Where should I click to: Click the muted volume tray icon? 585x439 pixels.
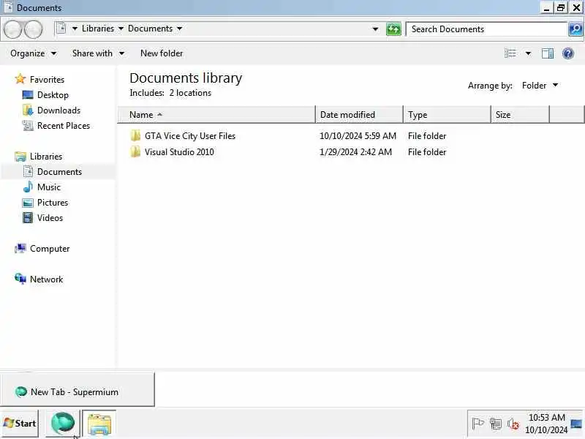tap(513, 424)
